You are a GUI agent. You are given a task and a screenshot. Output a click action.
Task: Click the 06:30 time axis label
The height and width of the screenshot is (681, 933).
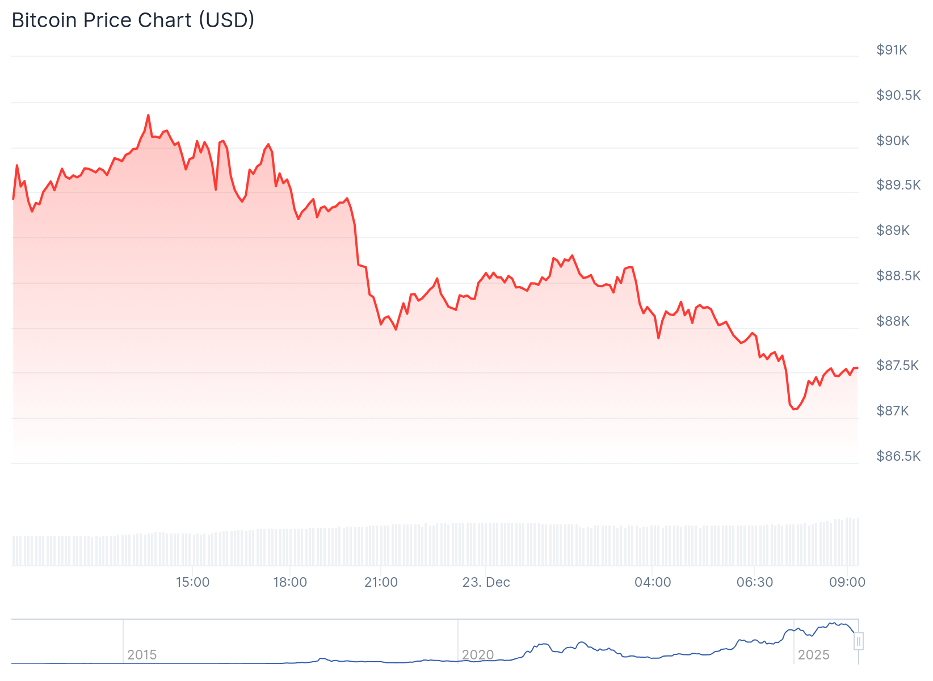755,582
